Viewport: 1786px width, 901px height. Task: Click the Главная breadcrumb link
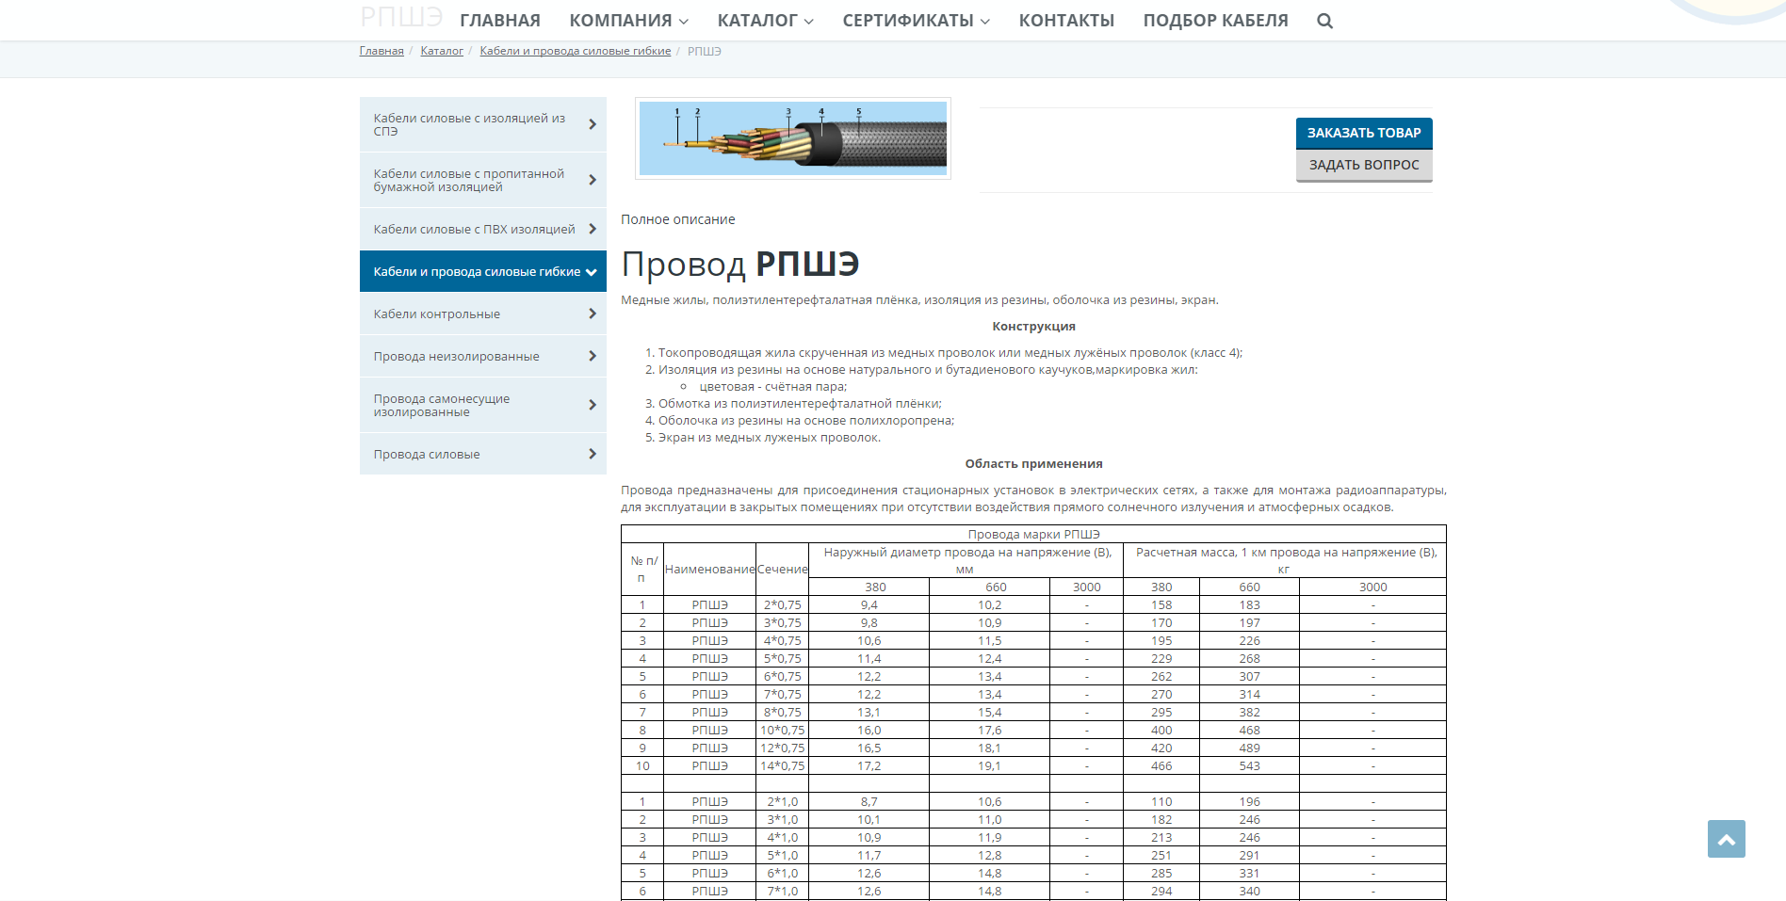pyautogui.click(x=382, y=51)
